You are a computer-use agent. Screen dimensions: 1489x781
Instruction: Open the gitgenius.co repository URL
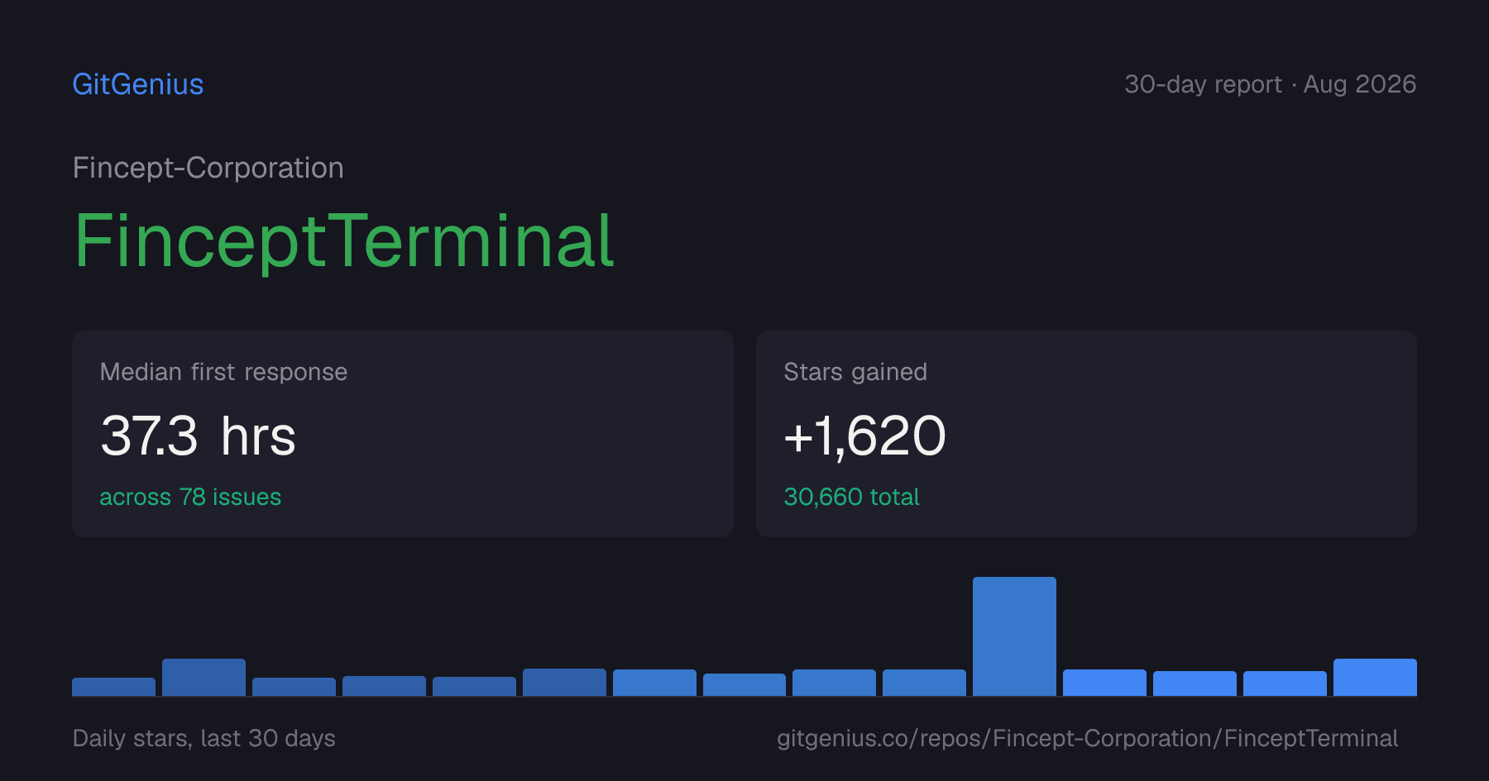click(x=1087, y=738)
